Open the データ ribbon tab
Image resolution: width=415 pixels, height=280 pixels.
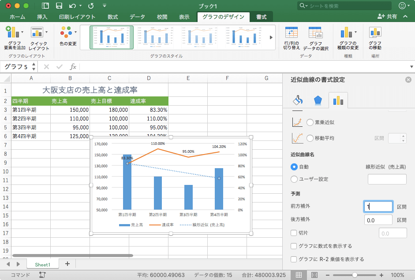[137, 17]
